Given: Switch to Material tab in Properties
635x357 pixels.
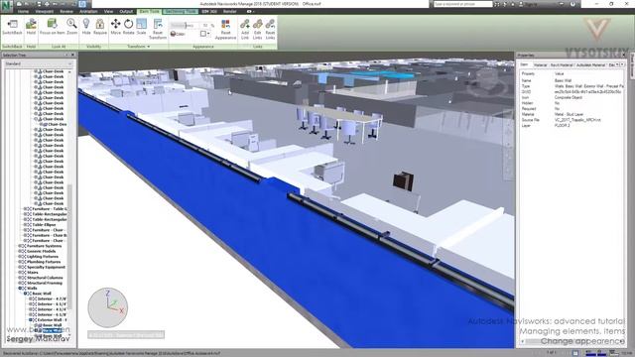Looking at the screenshot, I should tap(540, 64).
